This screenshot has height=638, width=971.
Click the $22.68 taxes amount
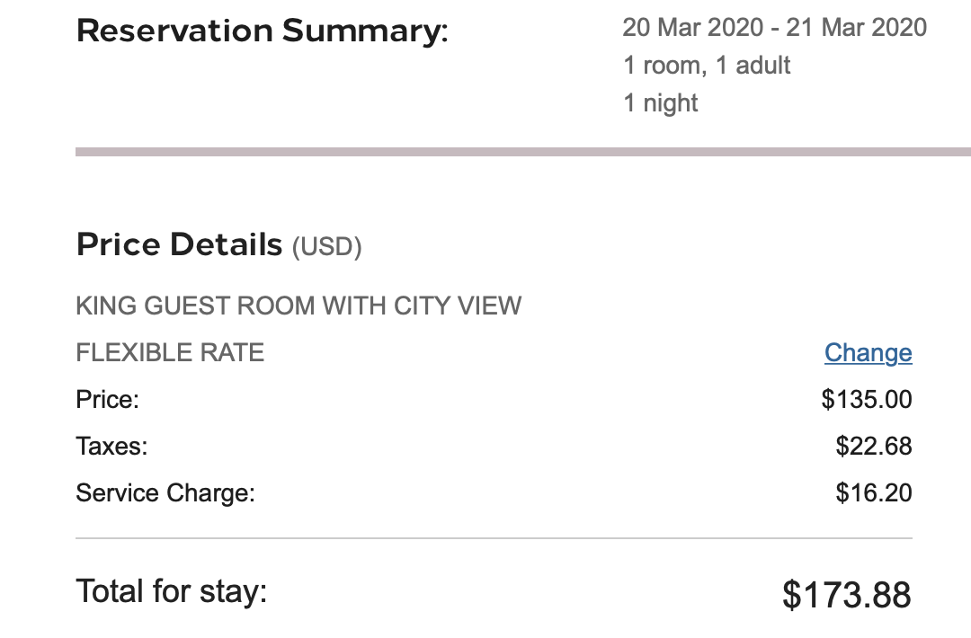point(873,446)
